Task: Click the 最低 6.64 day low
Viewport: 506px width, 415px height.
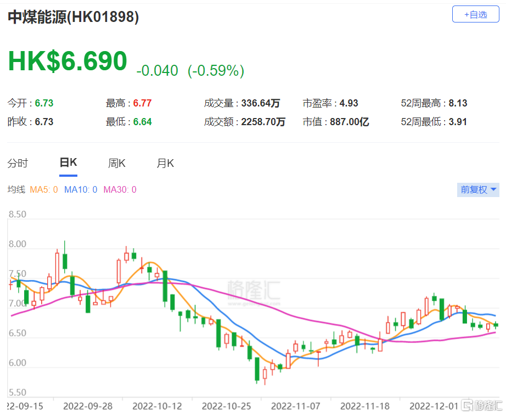Action: coord(129,122)
